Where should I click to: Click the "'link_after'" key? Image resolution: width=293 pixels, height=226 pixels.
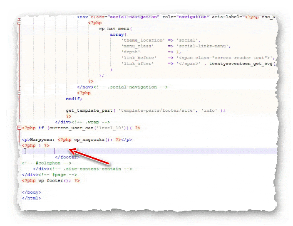[137, 64]
